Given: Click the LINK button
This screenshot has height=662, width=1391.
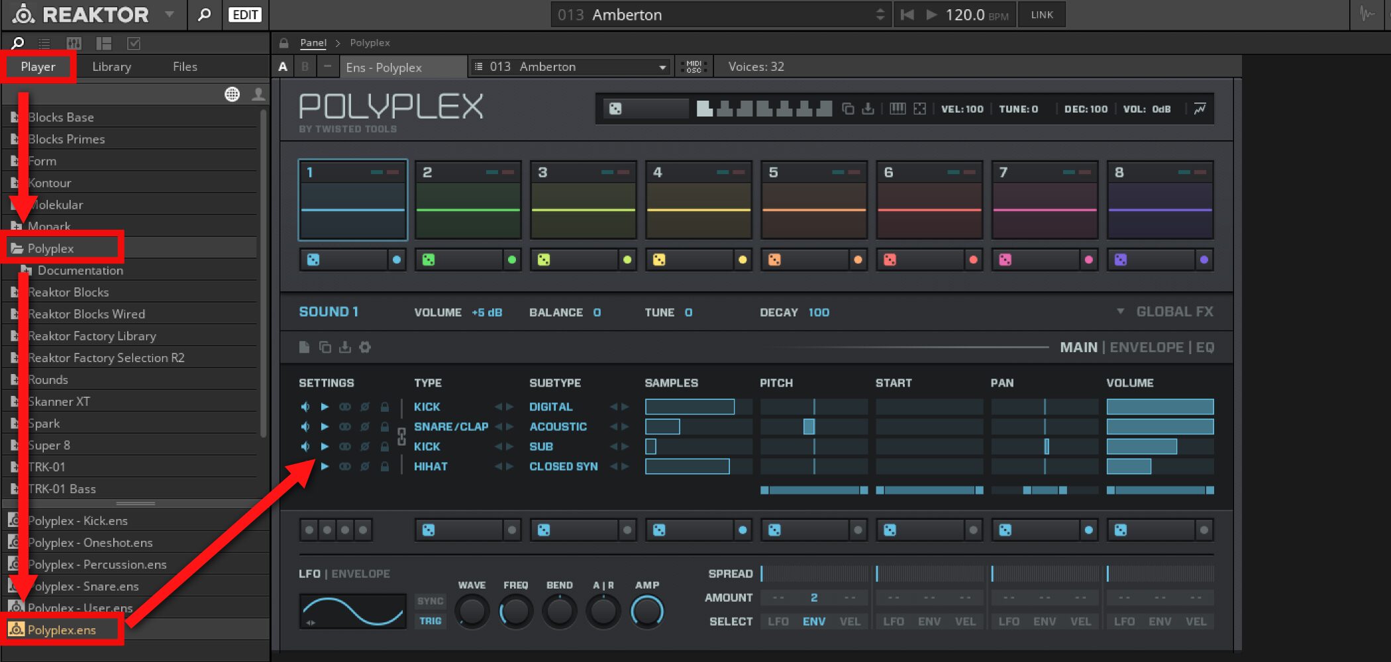Looking at the screenshot, I should click(1041, 15).
